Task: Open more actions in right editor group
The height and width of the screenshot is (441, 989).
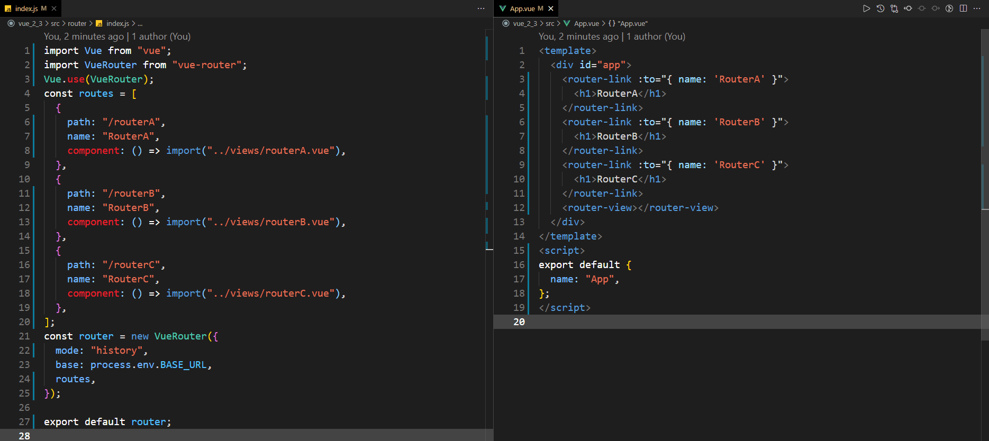Action: pyautogui.click(x=976, y=8)
